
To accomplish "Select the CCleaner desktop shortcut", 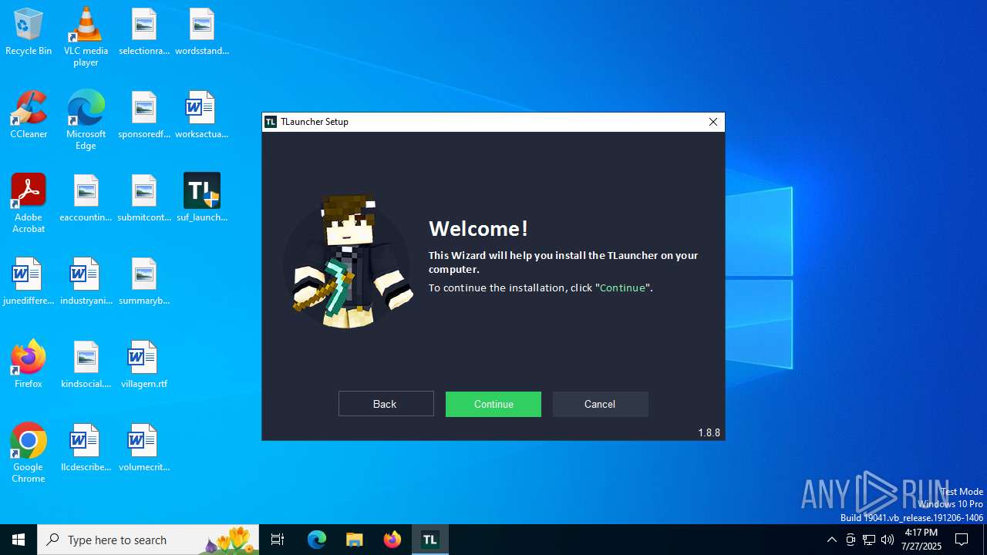I will point(29,115).
